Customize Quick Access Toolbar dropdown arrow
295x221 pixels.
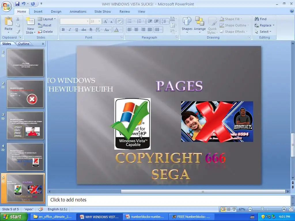pos(41,3)
